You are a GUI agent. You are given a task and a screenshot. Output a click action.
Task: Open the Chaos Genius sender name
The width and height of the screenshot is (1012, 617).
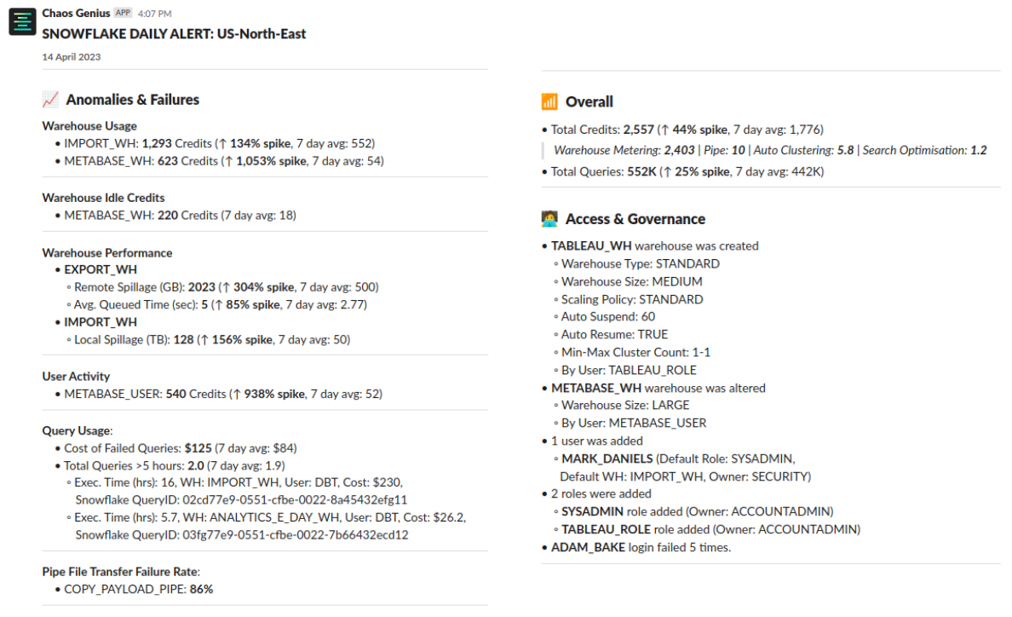76,14
